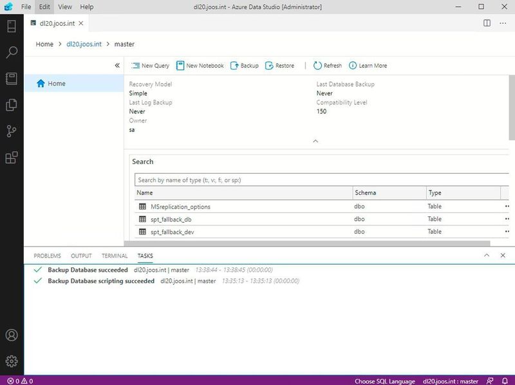The width and height of the screenshot is (515, 385).
Task: Open the Edit menu
Action: click(x=44, y=6)
